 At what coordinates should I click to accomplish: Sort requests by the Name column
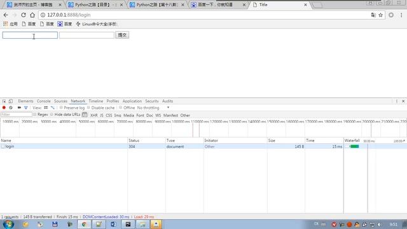64,141
